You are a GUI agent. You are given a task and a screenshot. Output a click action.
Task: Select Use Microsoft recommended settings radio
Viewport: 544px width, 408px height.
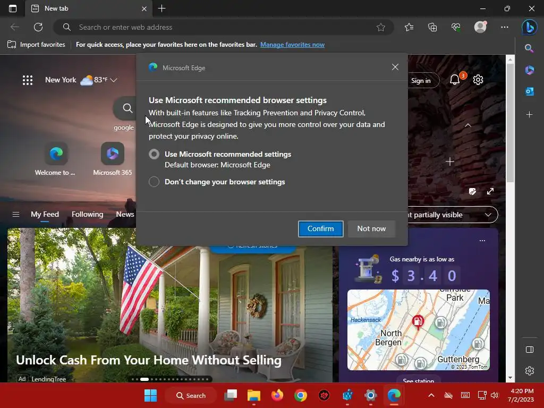154,154
